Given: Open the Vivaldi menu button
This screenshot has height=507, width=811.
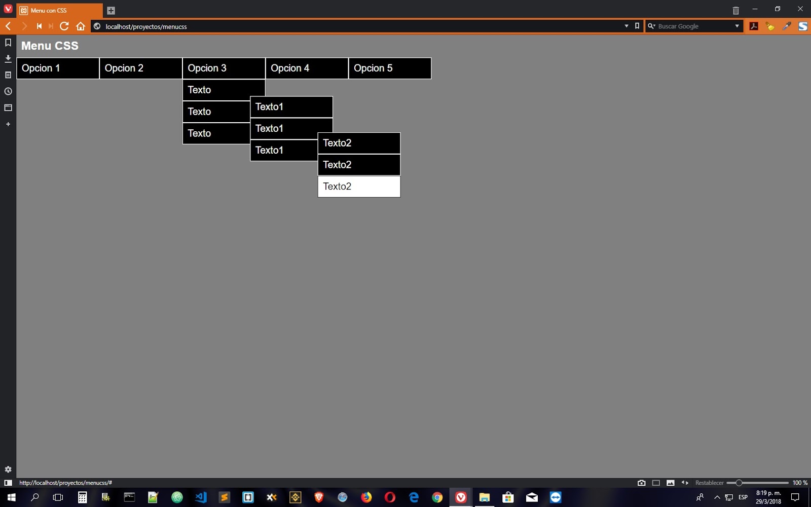Looking at the screenshot, I should (7, 9).
